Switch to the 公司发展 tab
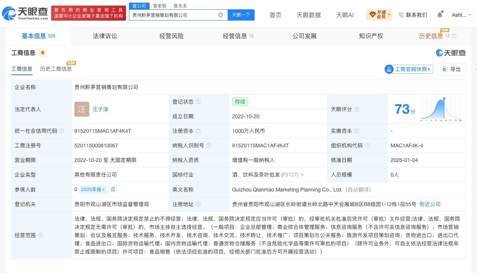The width and height of the screenshot is (477, 273). pyautogui.click(x=305, y=36)
